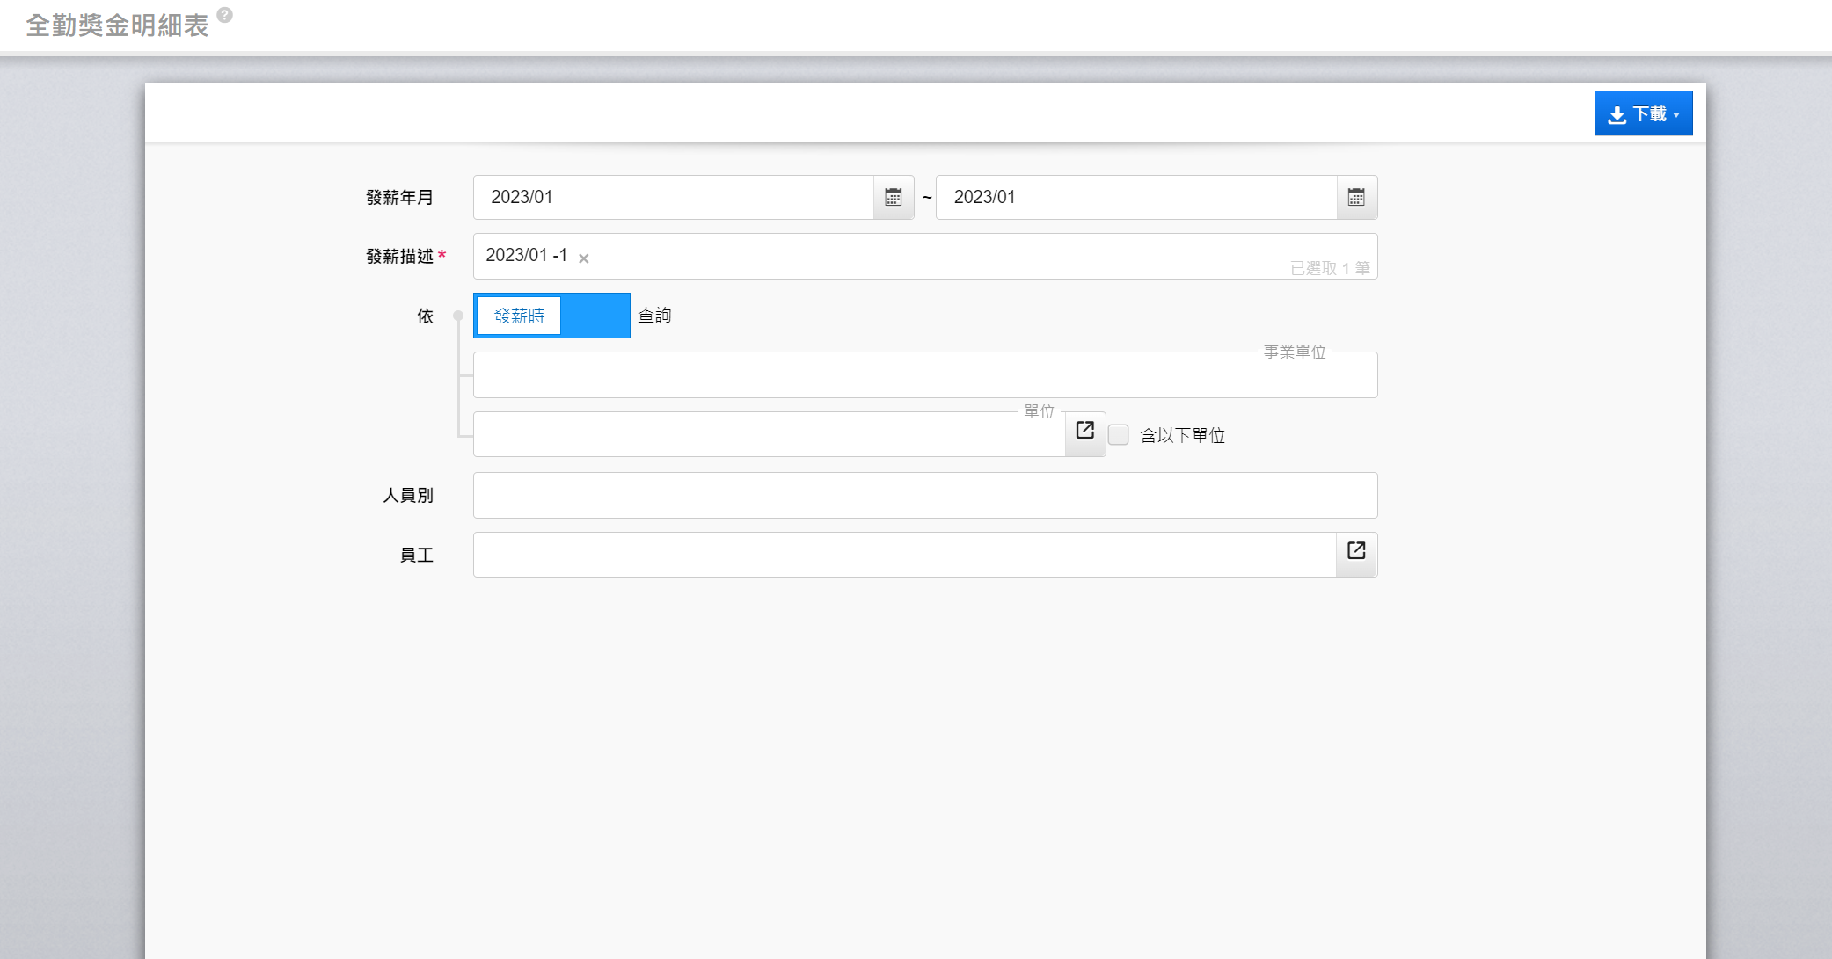
Task: Click download icon in blue button
Action: point(1617,115)
